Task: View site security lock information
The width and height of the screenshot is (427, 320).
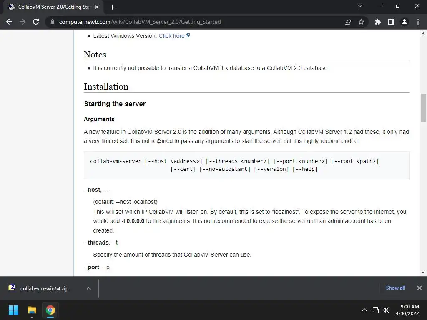Action: point(52,22)
